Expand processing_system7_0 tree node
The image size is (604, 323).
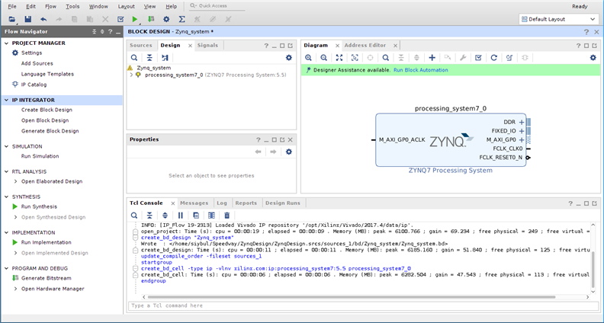click(131, 75)
